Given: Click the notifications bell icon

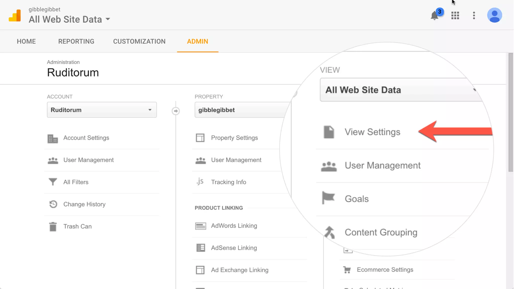Looking at the screenshot, I should pyautogui.click(x=434, y=16).
